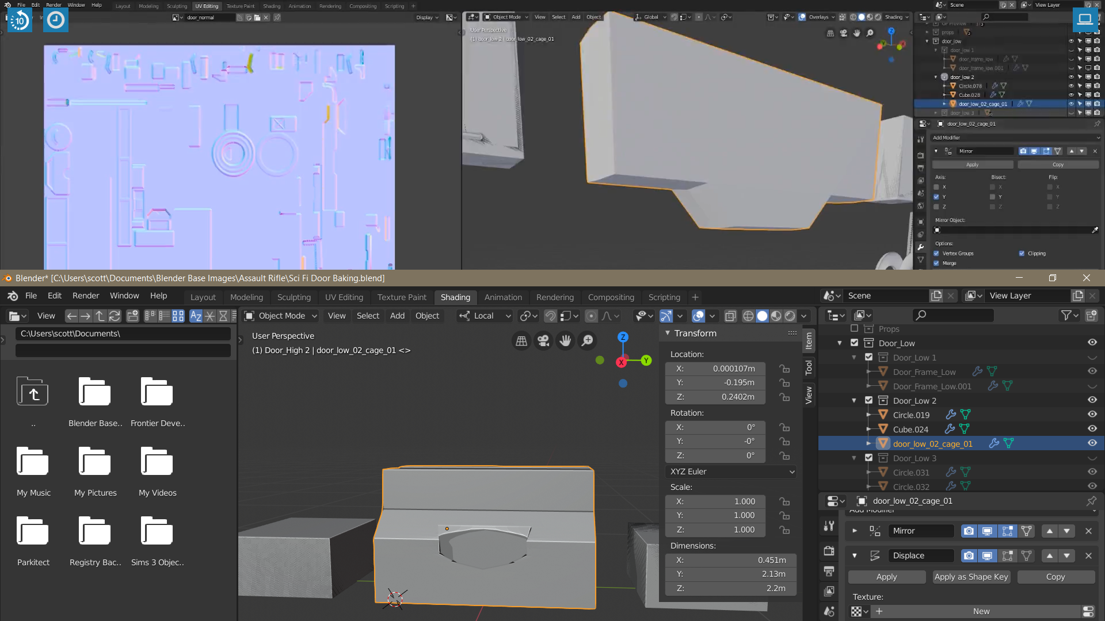1105x621 pixels.
Task: Hide Cube.024 using its eye icon
Action: tap(1092, 429)
